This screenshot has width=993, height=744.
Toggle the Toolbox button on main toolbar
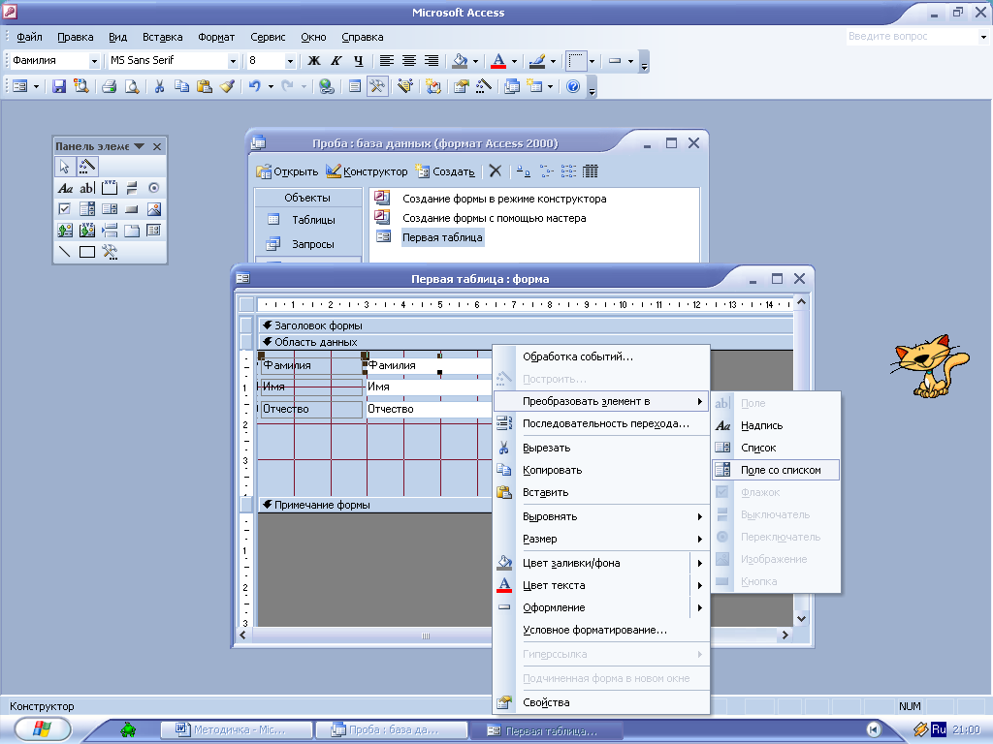coord(377,86)
